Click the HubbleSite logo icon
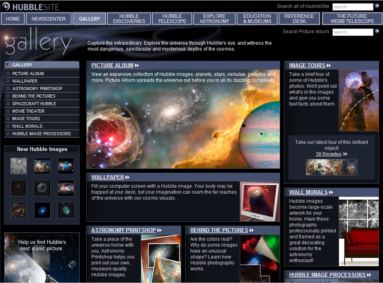This screenshot has height=283, width=383. (x=6, y=6)
